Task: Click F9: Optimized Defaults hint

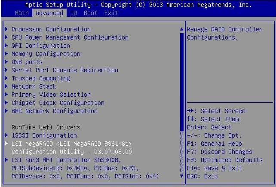Action: click(x=225, y=160)
